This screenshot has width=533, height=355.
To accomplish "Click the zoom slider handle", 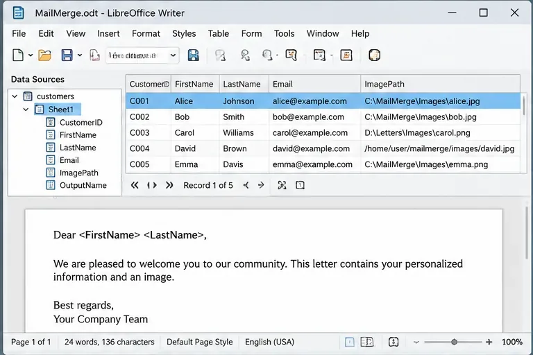I will (454, 342).
